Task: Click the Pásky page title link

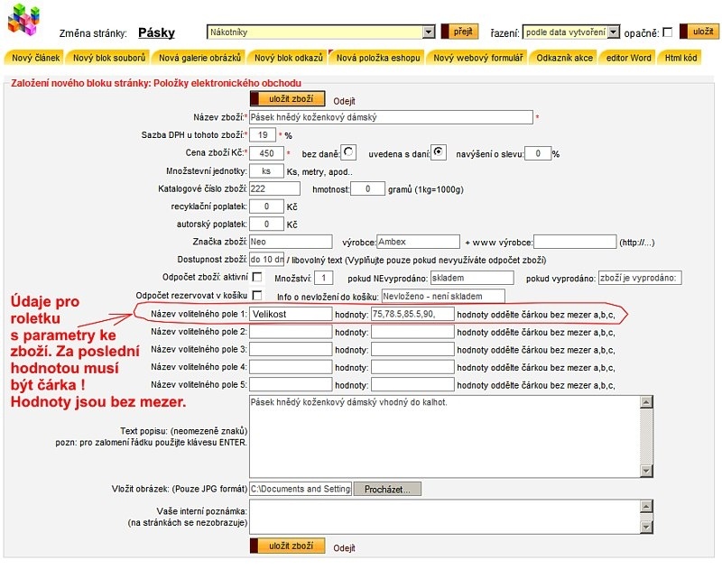Action: (x=156, y=32)
